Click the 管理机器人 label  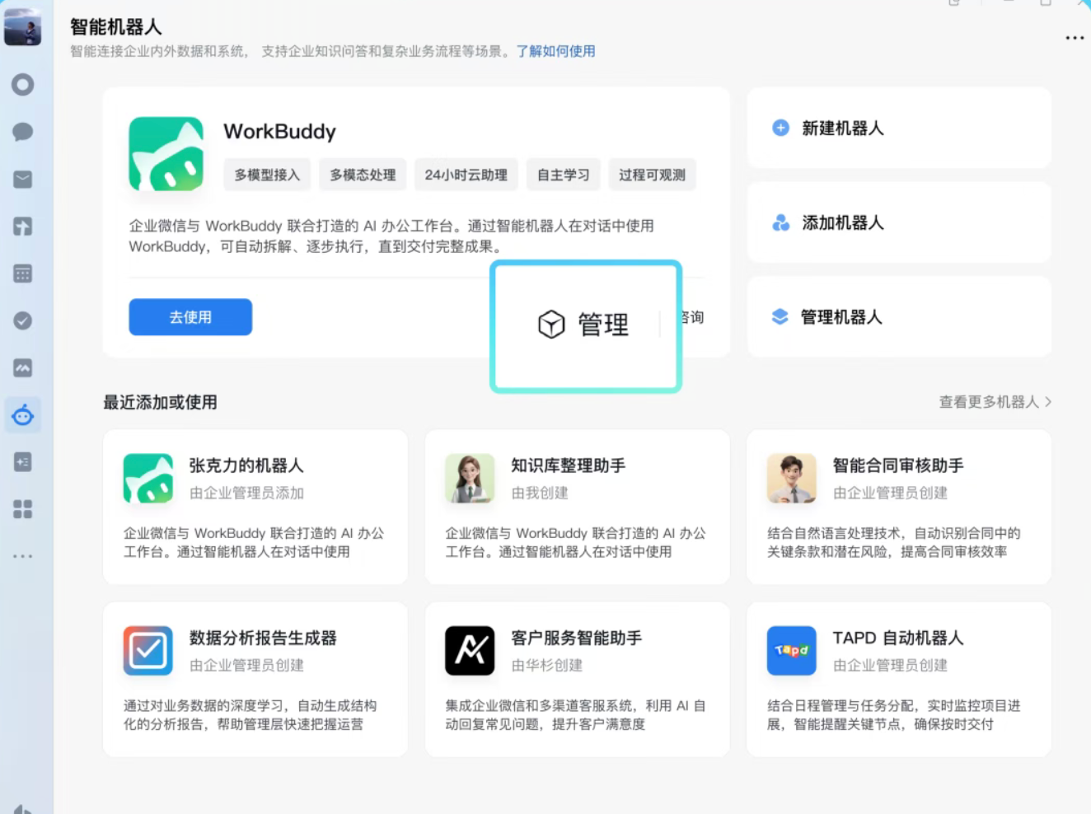pos(841,317)
